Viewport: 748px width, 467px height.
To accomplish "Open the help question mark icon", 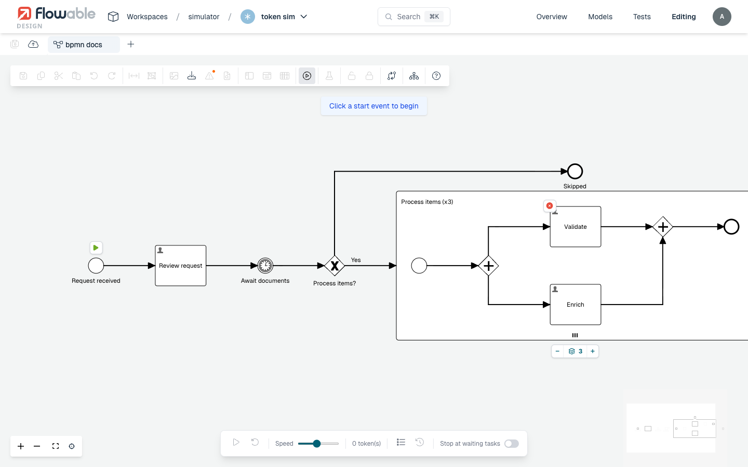I will click(436, 76).
